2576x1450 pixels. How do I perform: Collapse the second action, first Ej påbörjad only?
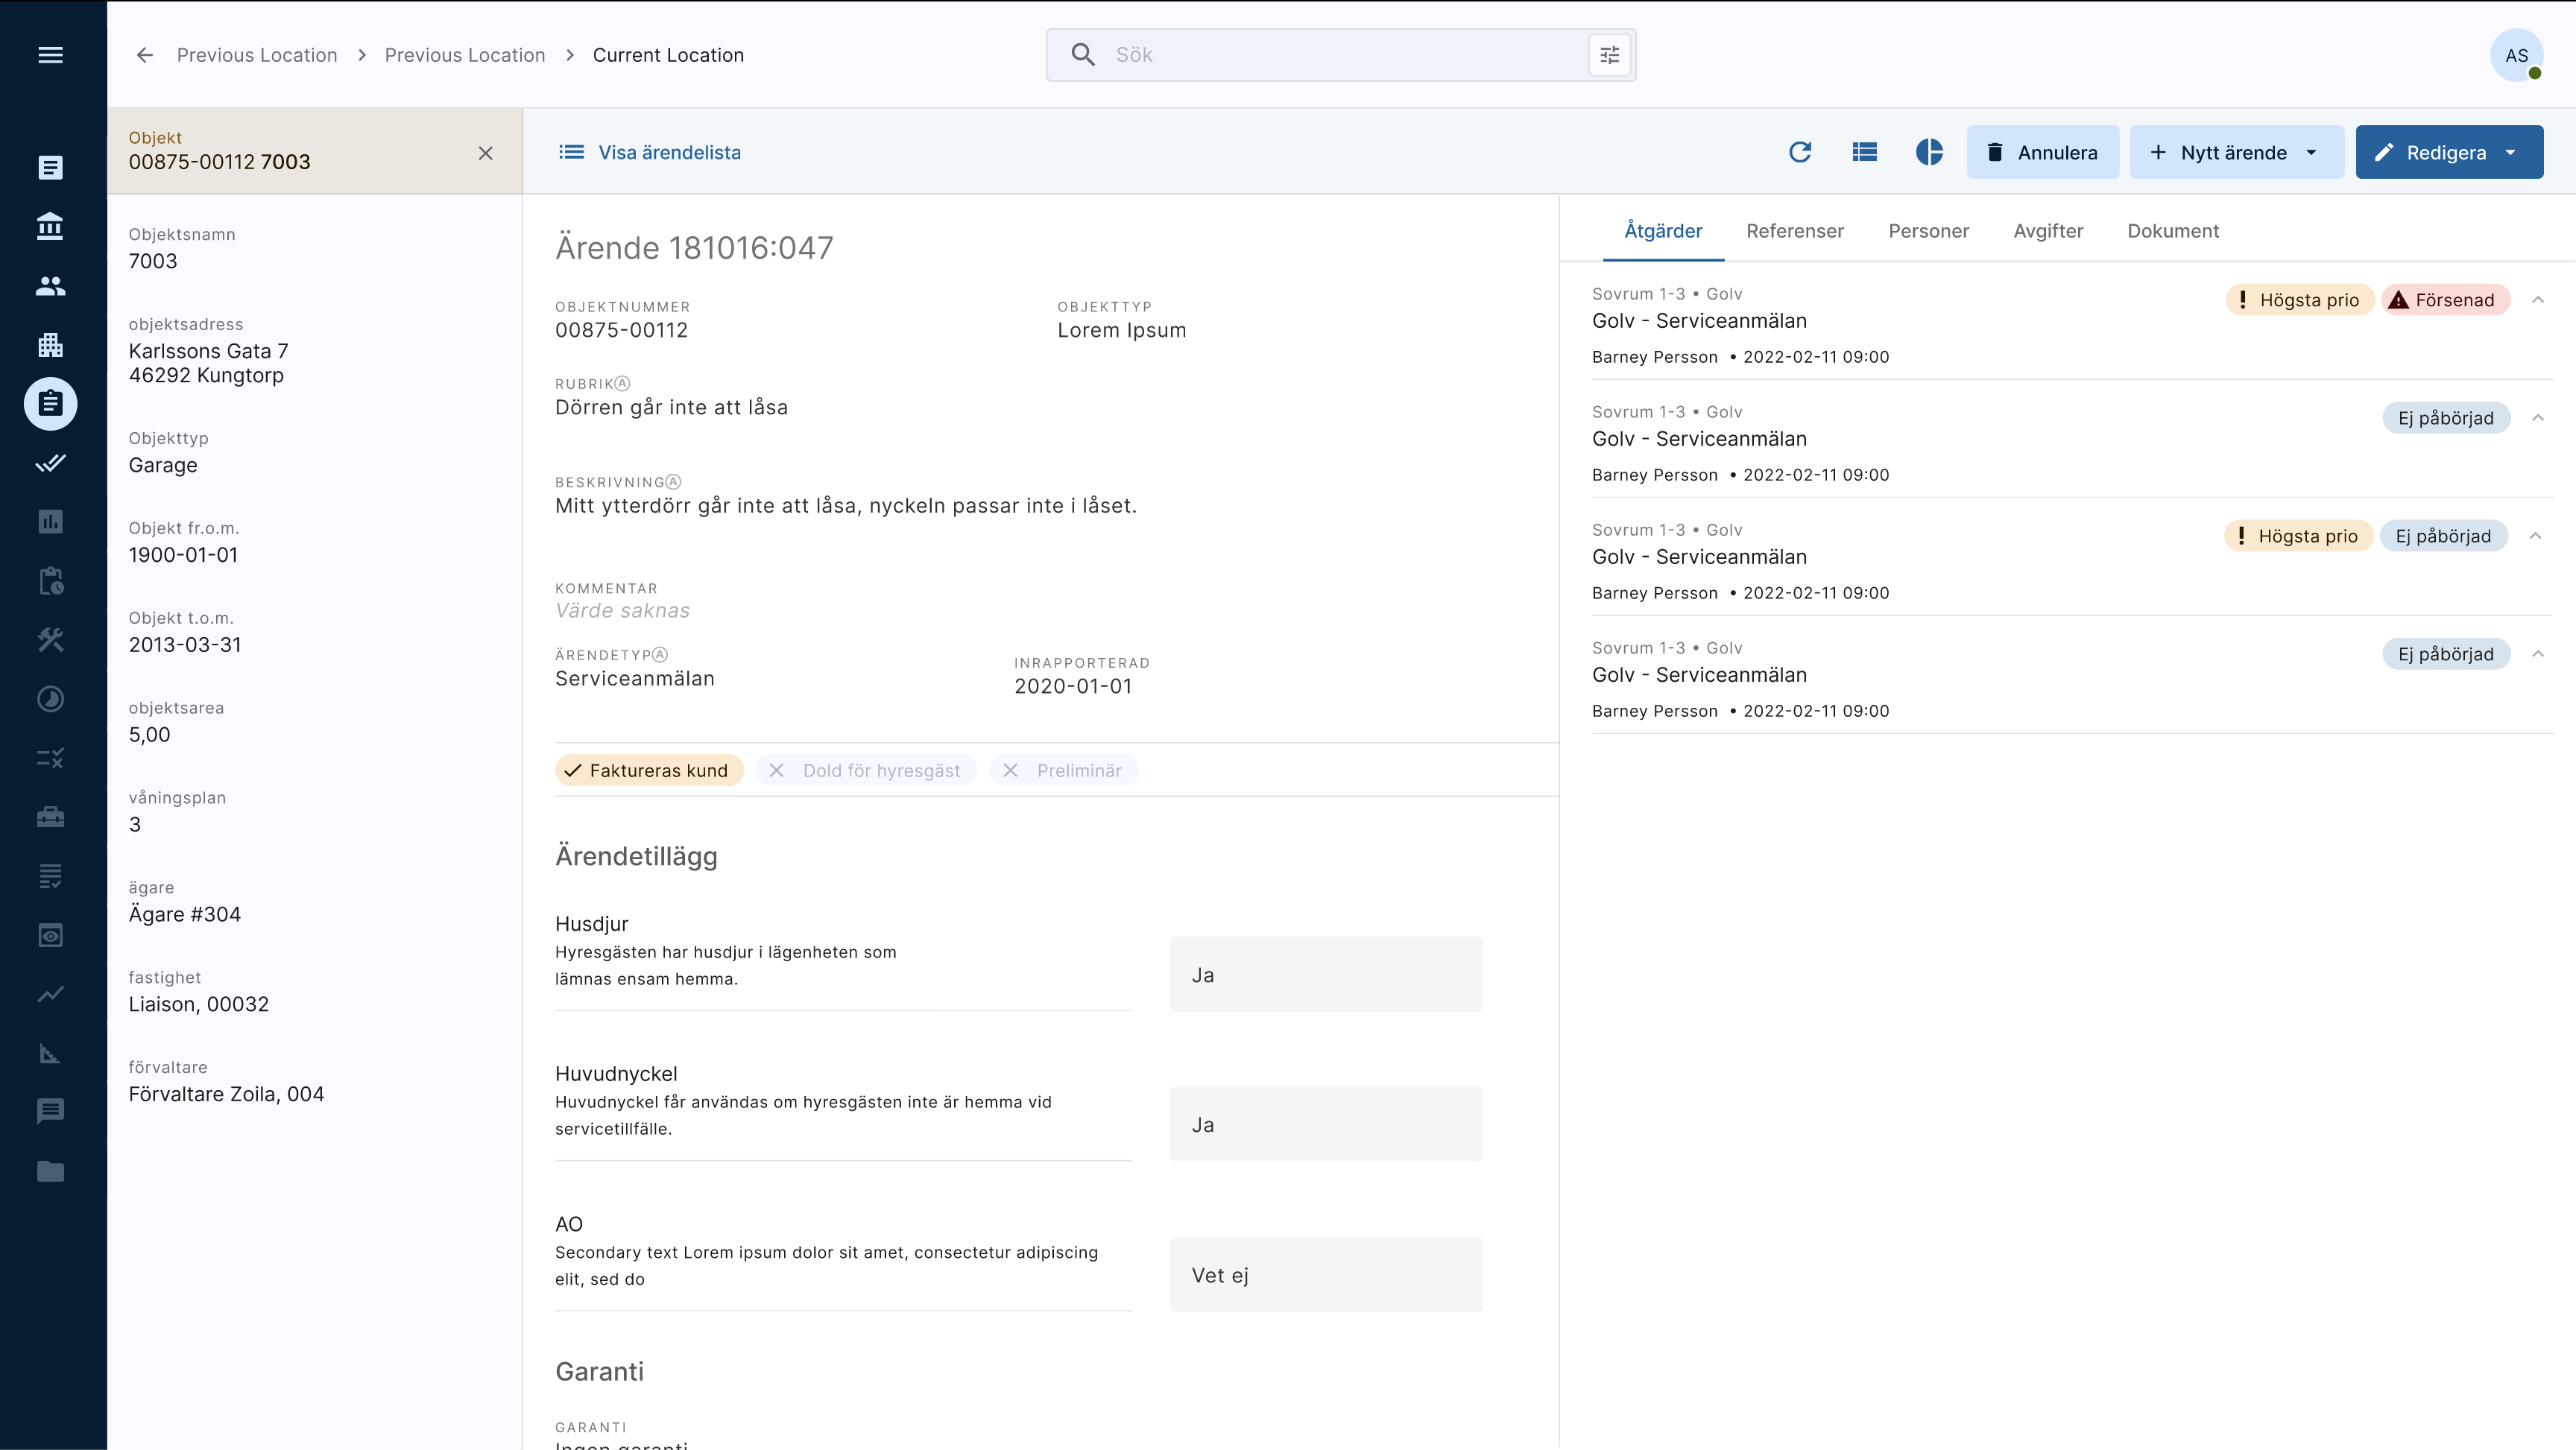(x=2538, y=418)
